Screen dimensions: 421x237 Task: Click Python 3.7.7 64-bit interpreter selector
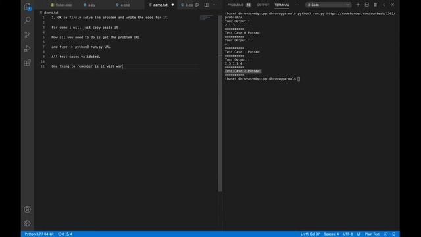39,234
